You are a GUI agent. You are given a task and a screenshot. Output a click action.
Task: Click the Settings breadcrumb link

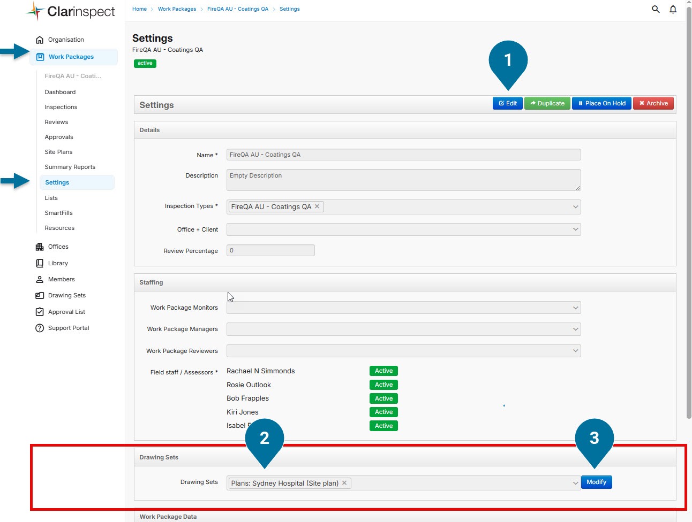point(290,9)
